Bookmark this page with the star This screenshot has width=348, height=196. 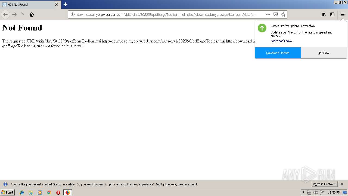pyautogui.click(x=283, y=14)
